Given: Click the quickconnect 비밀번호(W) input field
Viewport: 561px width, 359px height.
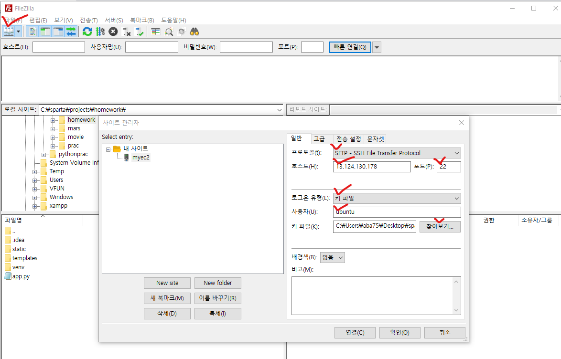Looking at the screenshot, I should (246, 47).
